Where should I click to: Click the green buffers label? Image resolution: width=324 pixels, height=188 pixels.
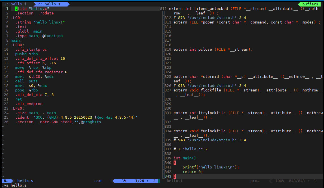[310, 4]
